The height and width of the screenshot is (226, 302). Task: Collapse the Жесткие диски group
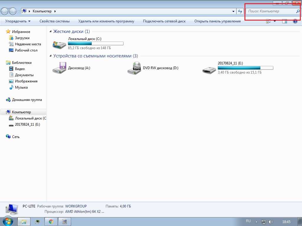51,31
